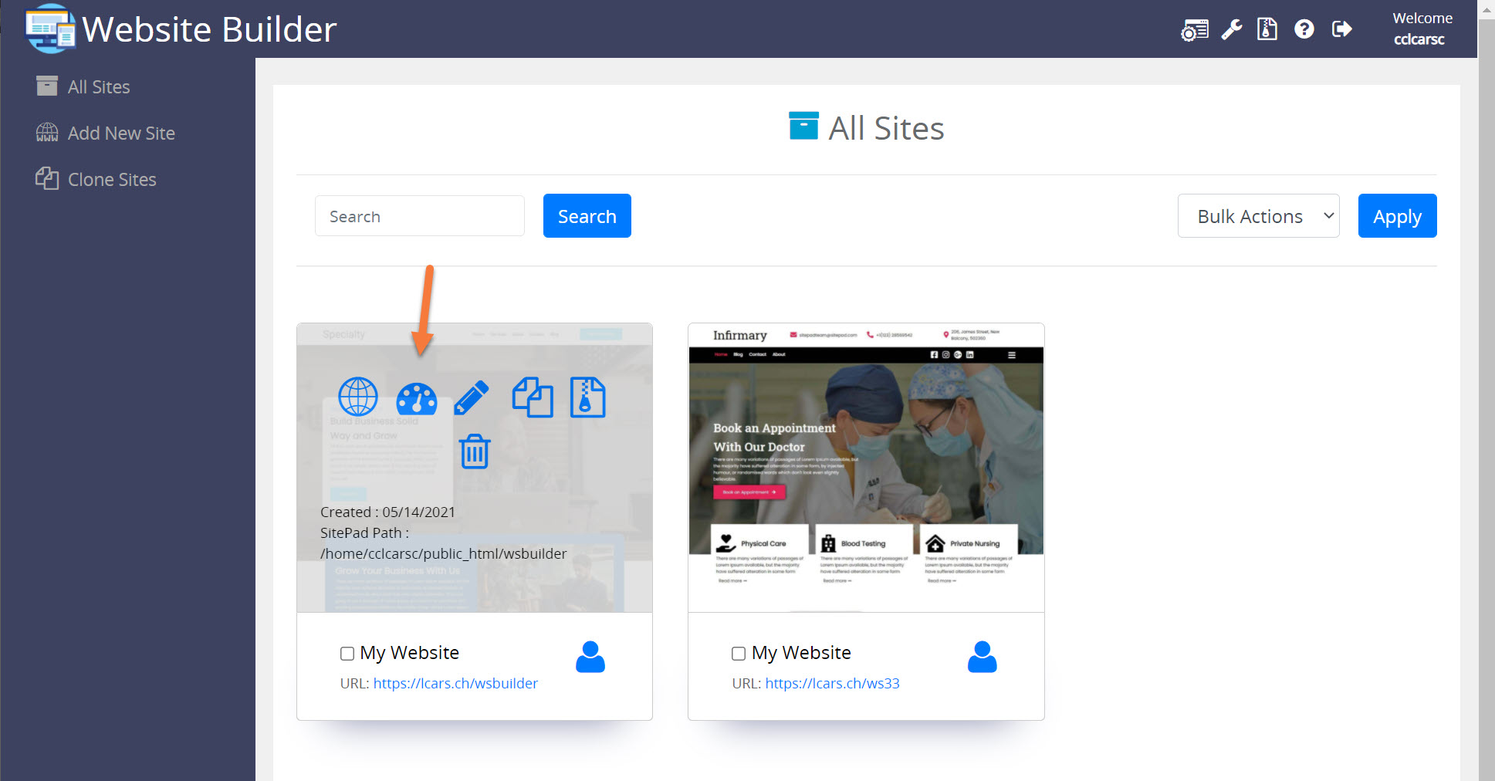Click the wrench settings icon in header
Viewport: 1495px width, 781px height.
(x=1232, y=29)
